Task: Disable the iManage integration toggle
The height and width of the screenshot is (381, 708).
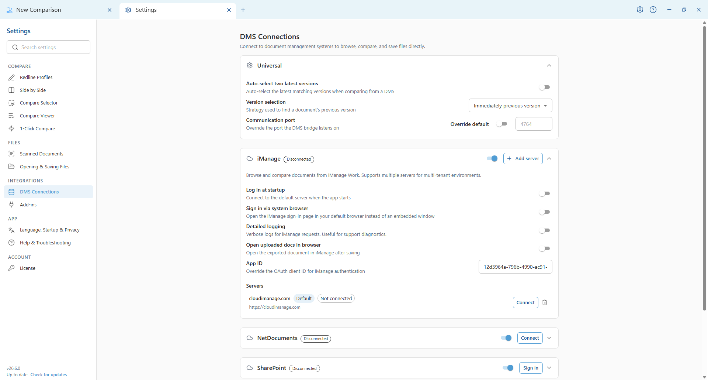Action: pos(492,159)
